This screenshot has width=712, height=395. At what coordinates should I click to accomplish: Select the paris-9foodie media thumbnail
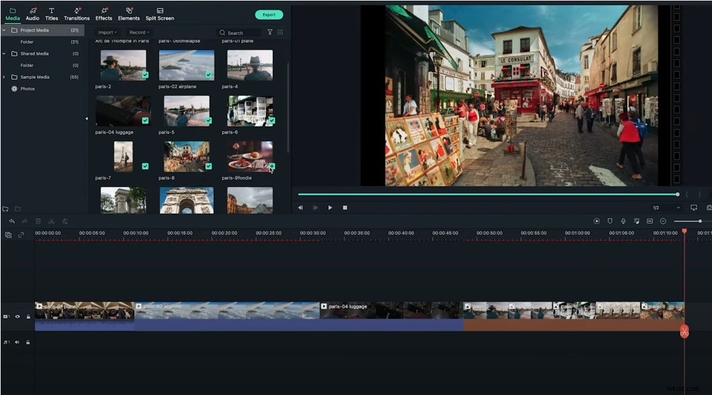click(251, 158)
